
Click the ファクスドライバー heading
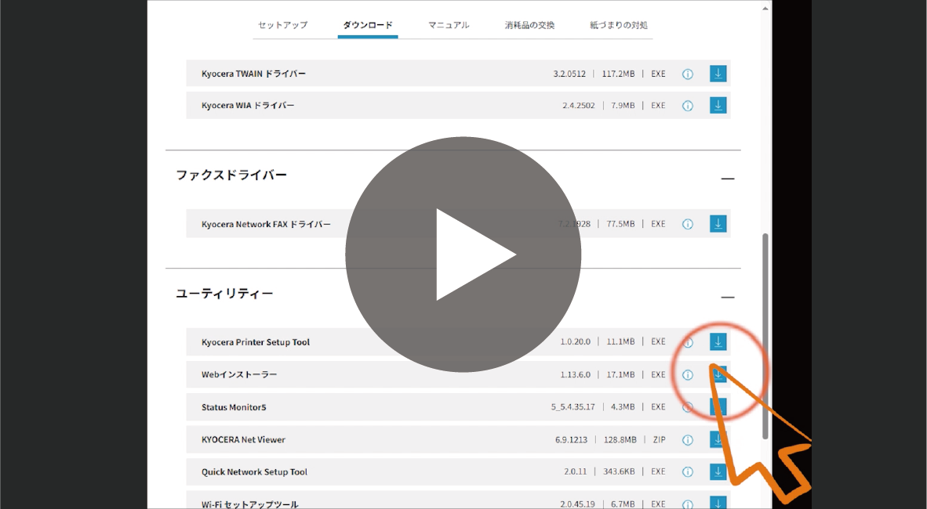[x=231, y=175]
